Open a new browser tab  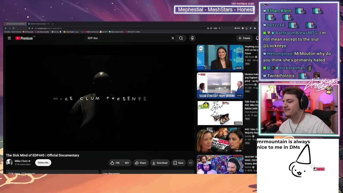(53, 24)
